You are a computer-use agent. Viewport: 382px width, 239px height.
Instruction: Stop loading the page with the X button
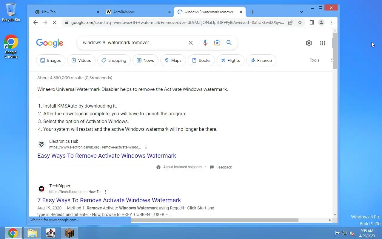[55, 22]
